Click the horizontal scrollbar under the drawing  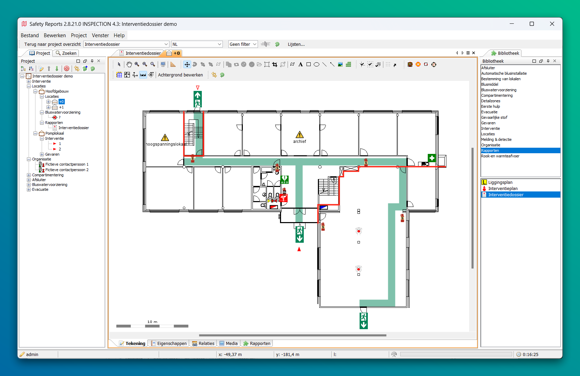pyautogui.click(x=292, y=335)
